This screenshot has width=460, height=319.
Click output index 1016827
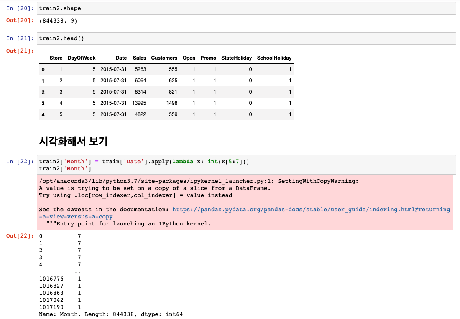(51, 286)
